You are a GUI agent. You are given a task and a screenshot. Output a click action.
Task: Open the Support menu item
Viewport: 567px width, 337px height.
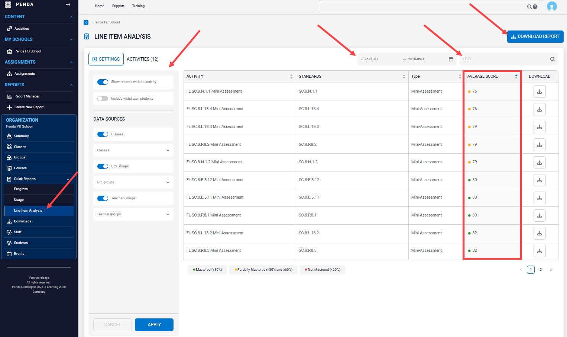pyautogui.click(x=118, y=6)
